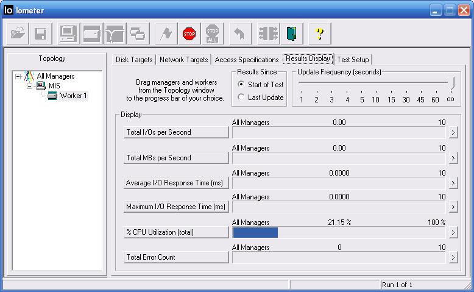The image size is (474, 292).
Task: Open arrow next to Total I/Os bar
Action: [453, 132]
